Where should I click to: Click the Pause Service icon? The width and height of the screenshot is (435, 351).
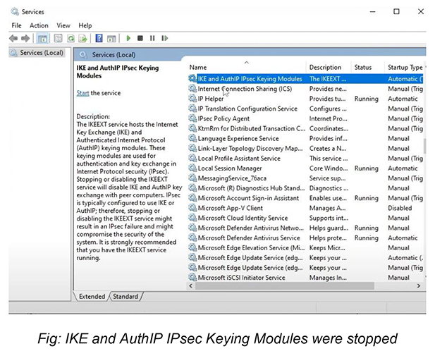pyautogui.click(x=152, y=38)
